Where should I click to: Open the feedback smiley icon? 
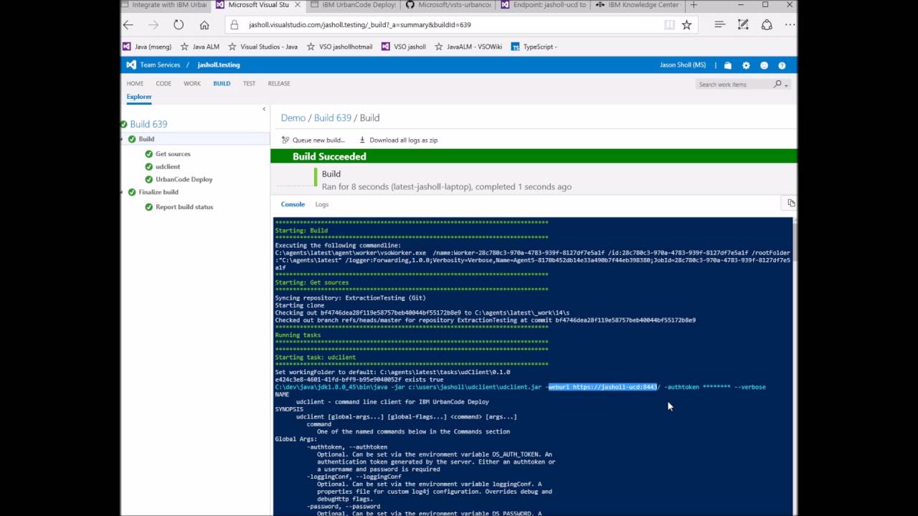tap(764, 65)
